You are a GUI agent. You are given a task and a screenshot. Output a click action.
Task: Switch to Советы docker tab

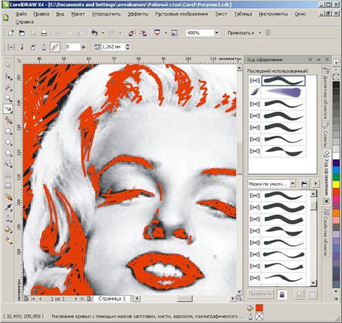pos(326,135)
